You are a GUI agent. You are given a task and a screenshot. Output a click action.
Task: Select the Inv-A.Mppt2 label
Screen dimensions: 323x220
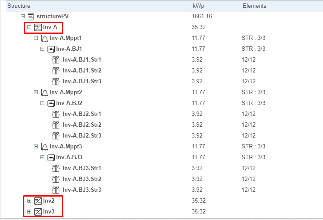click(66, 92)
